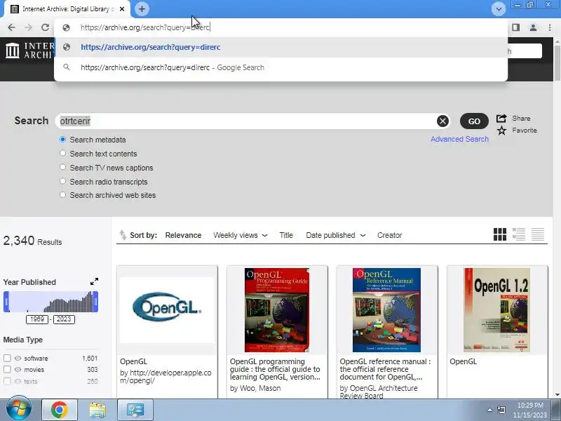Sort results by Title

(286, 235)
